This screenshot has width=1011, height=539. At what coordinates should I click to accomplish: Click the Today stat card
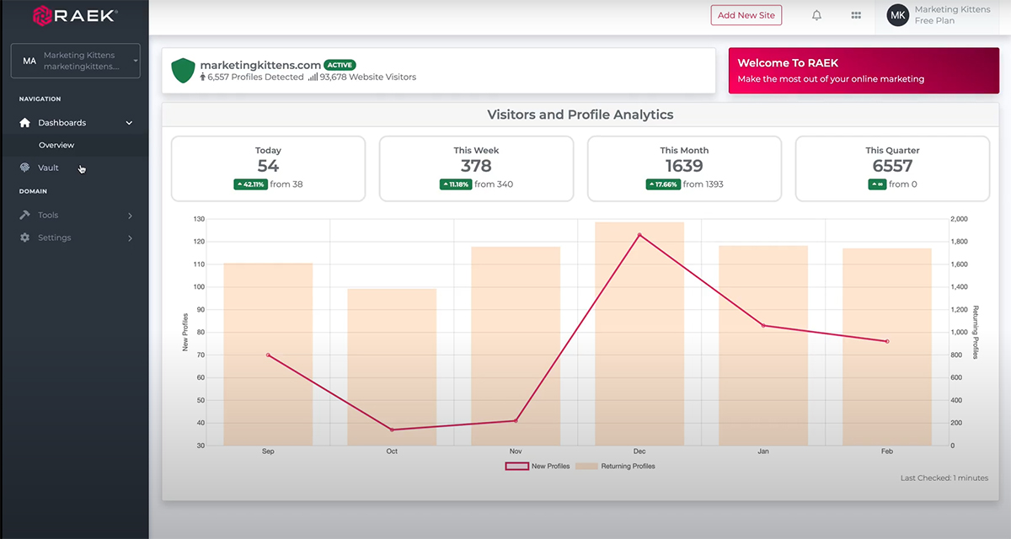point(268,168)
